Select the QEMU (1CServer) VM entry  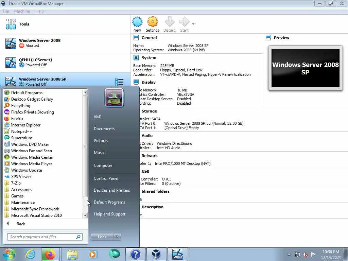(x=65, y=63)
